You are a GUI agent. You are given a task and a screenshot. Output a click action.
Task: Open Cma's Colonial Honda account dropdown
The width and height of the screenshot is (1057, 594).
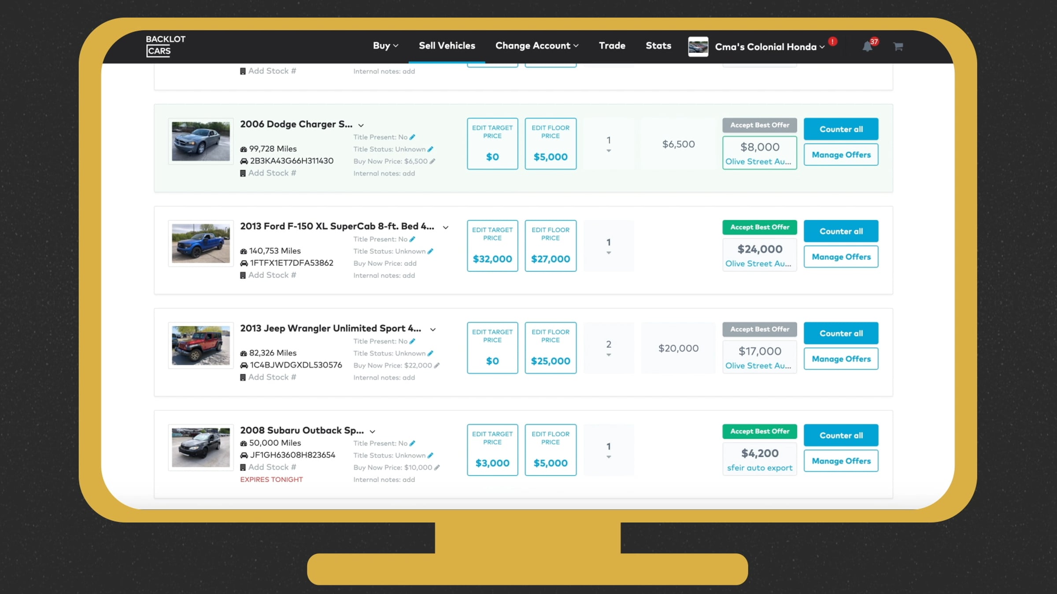point(769,47)
